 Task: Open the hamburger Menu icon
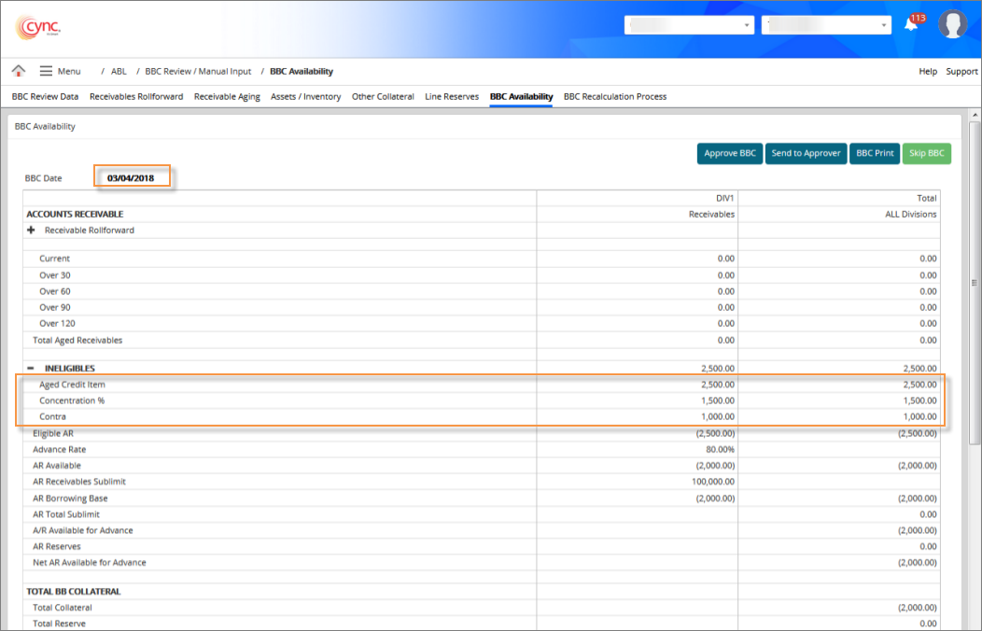tap(46, 71)
